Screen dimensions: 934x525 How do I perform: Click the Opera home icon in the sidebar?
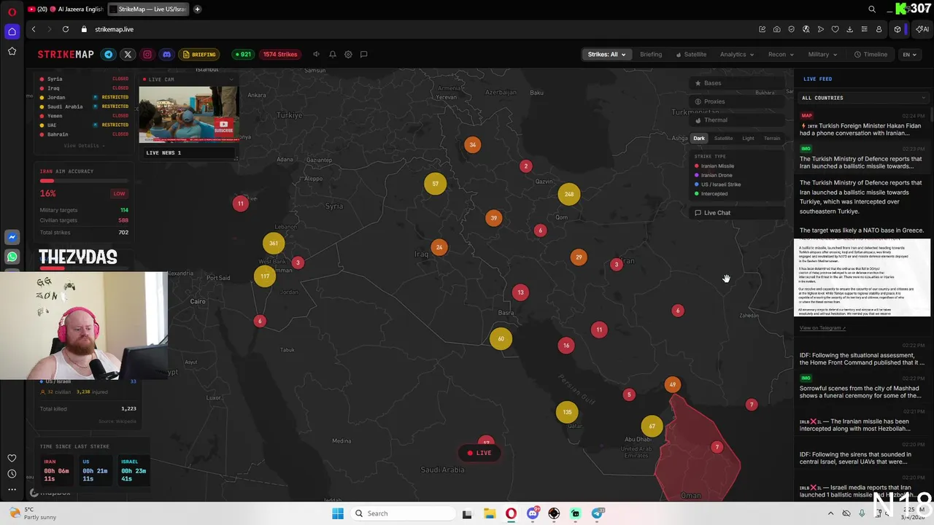(x=12, y=31)
